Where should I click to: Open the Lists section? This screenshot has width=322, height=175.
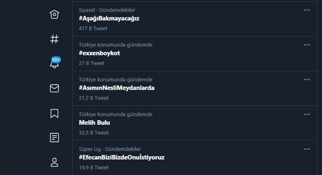click(54, 138)
